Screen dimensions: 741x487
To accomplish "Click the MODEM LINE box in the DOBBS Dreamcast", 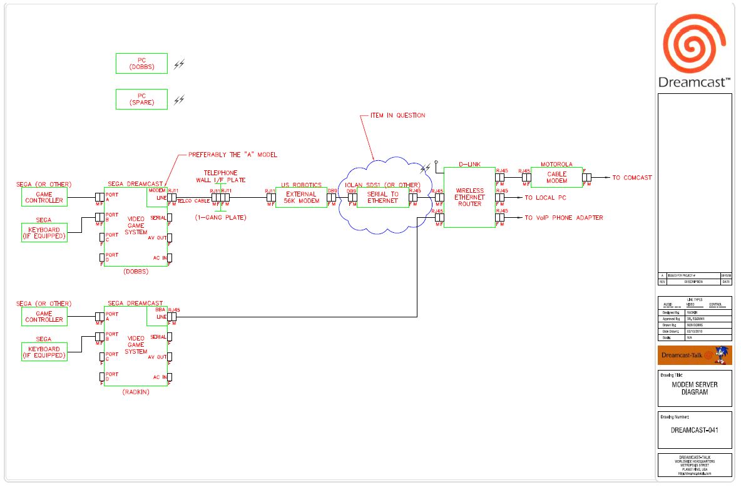I will [x=157, y=197].
